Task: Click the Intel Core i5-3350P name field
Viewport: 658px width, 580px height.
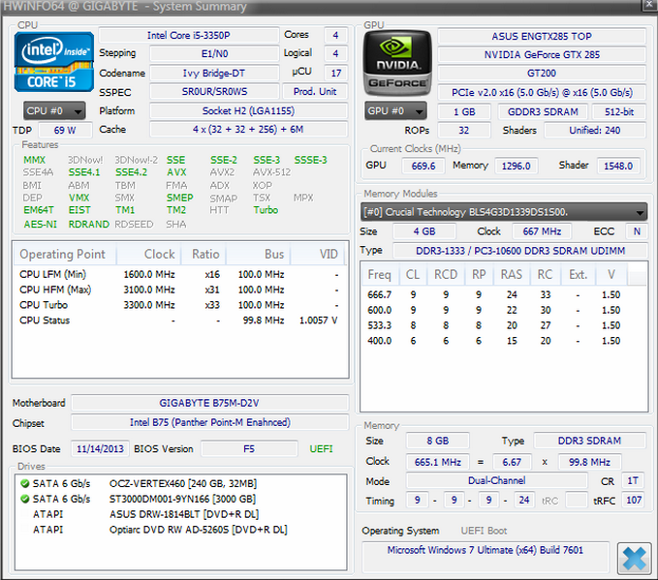Action: (x=189, y=35)
